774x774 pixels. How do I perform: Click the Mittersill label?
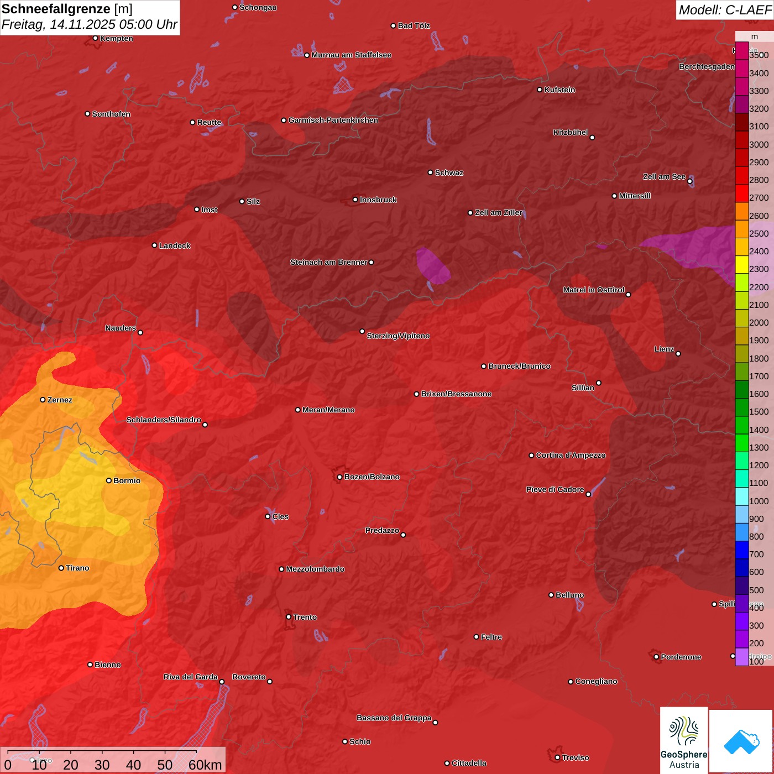pos(635,196)
